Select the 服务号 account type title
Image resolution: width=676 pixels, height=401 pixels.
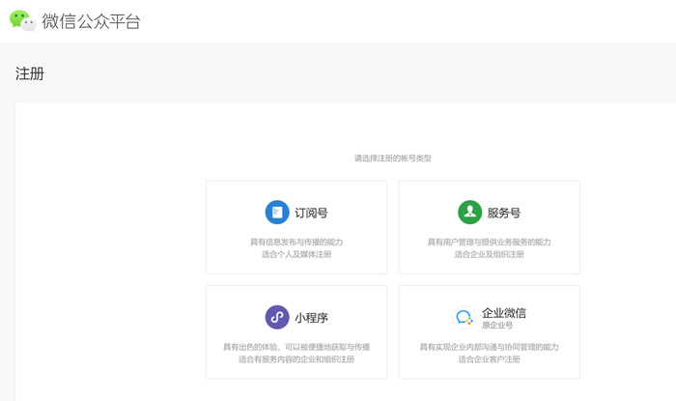503,213
